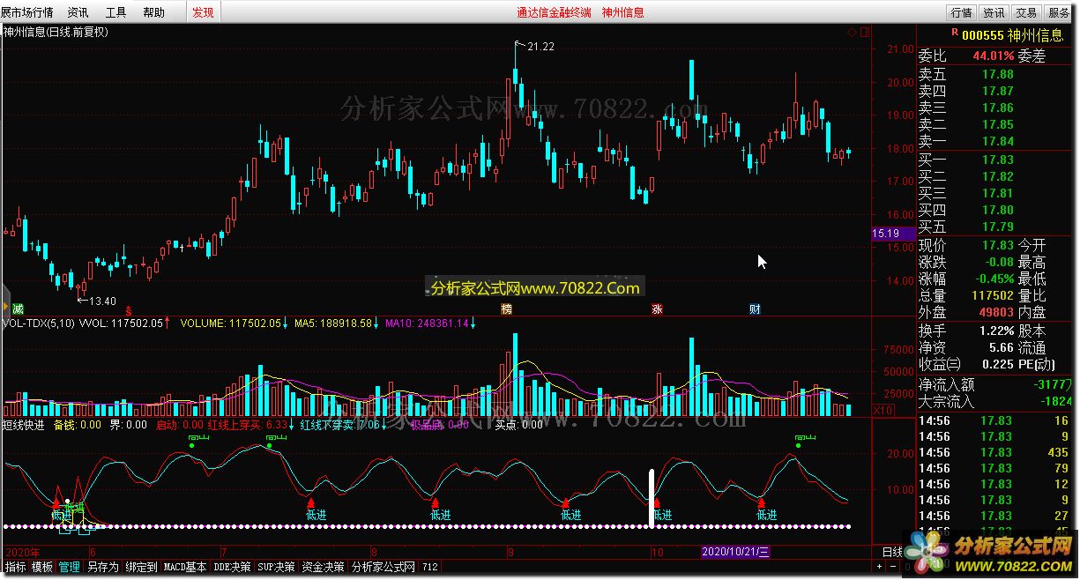This screenshot has width=1080, height=580.
Task: Click the diamond icon at chart top-right
Action: coord(853,32)
